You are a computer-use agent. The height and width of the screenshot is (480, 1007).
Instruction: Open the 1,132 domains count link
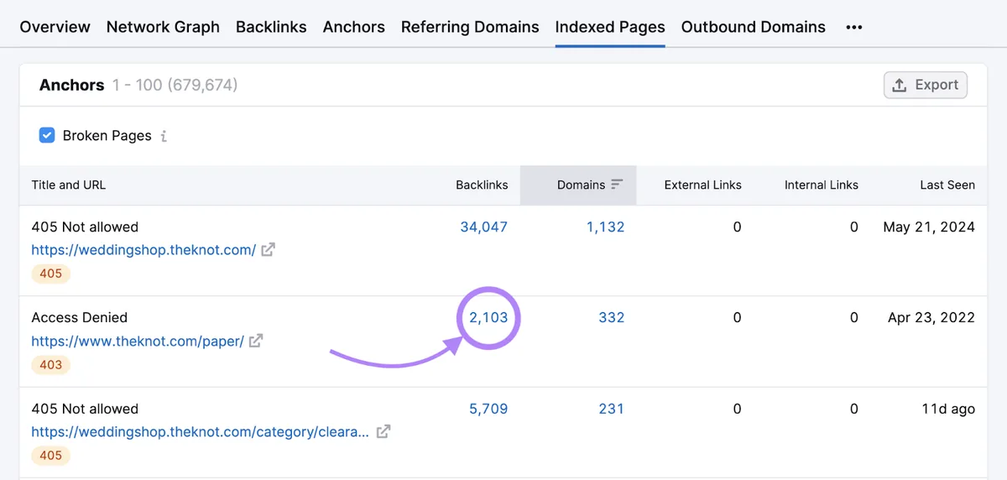[x=606, y=227]
